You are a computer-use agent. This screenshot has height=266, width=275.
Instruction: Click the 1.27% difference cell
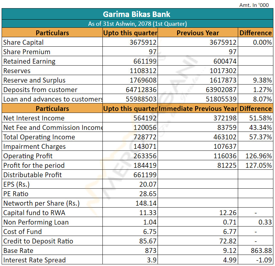point(262,90)
